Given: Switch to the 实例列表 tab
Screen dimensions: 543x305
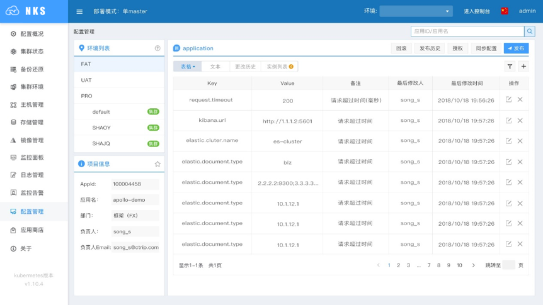Looking at the screenshot, I should click(280, 67).
